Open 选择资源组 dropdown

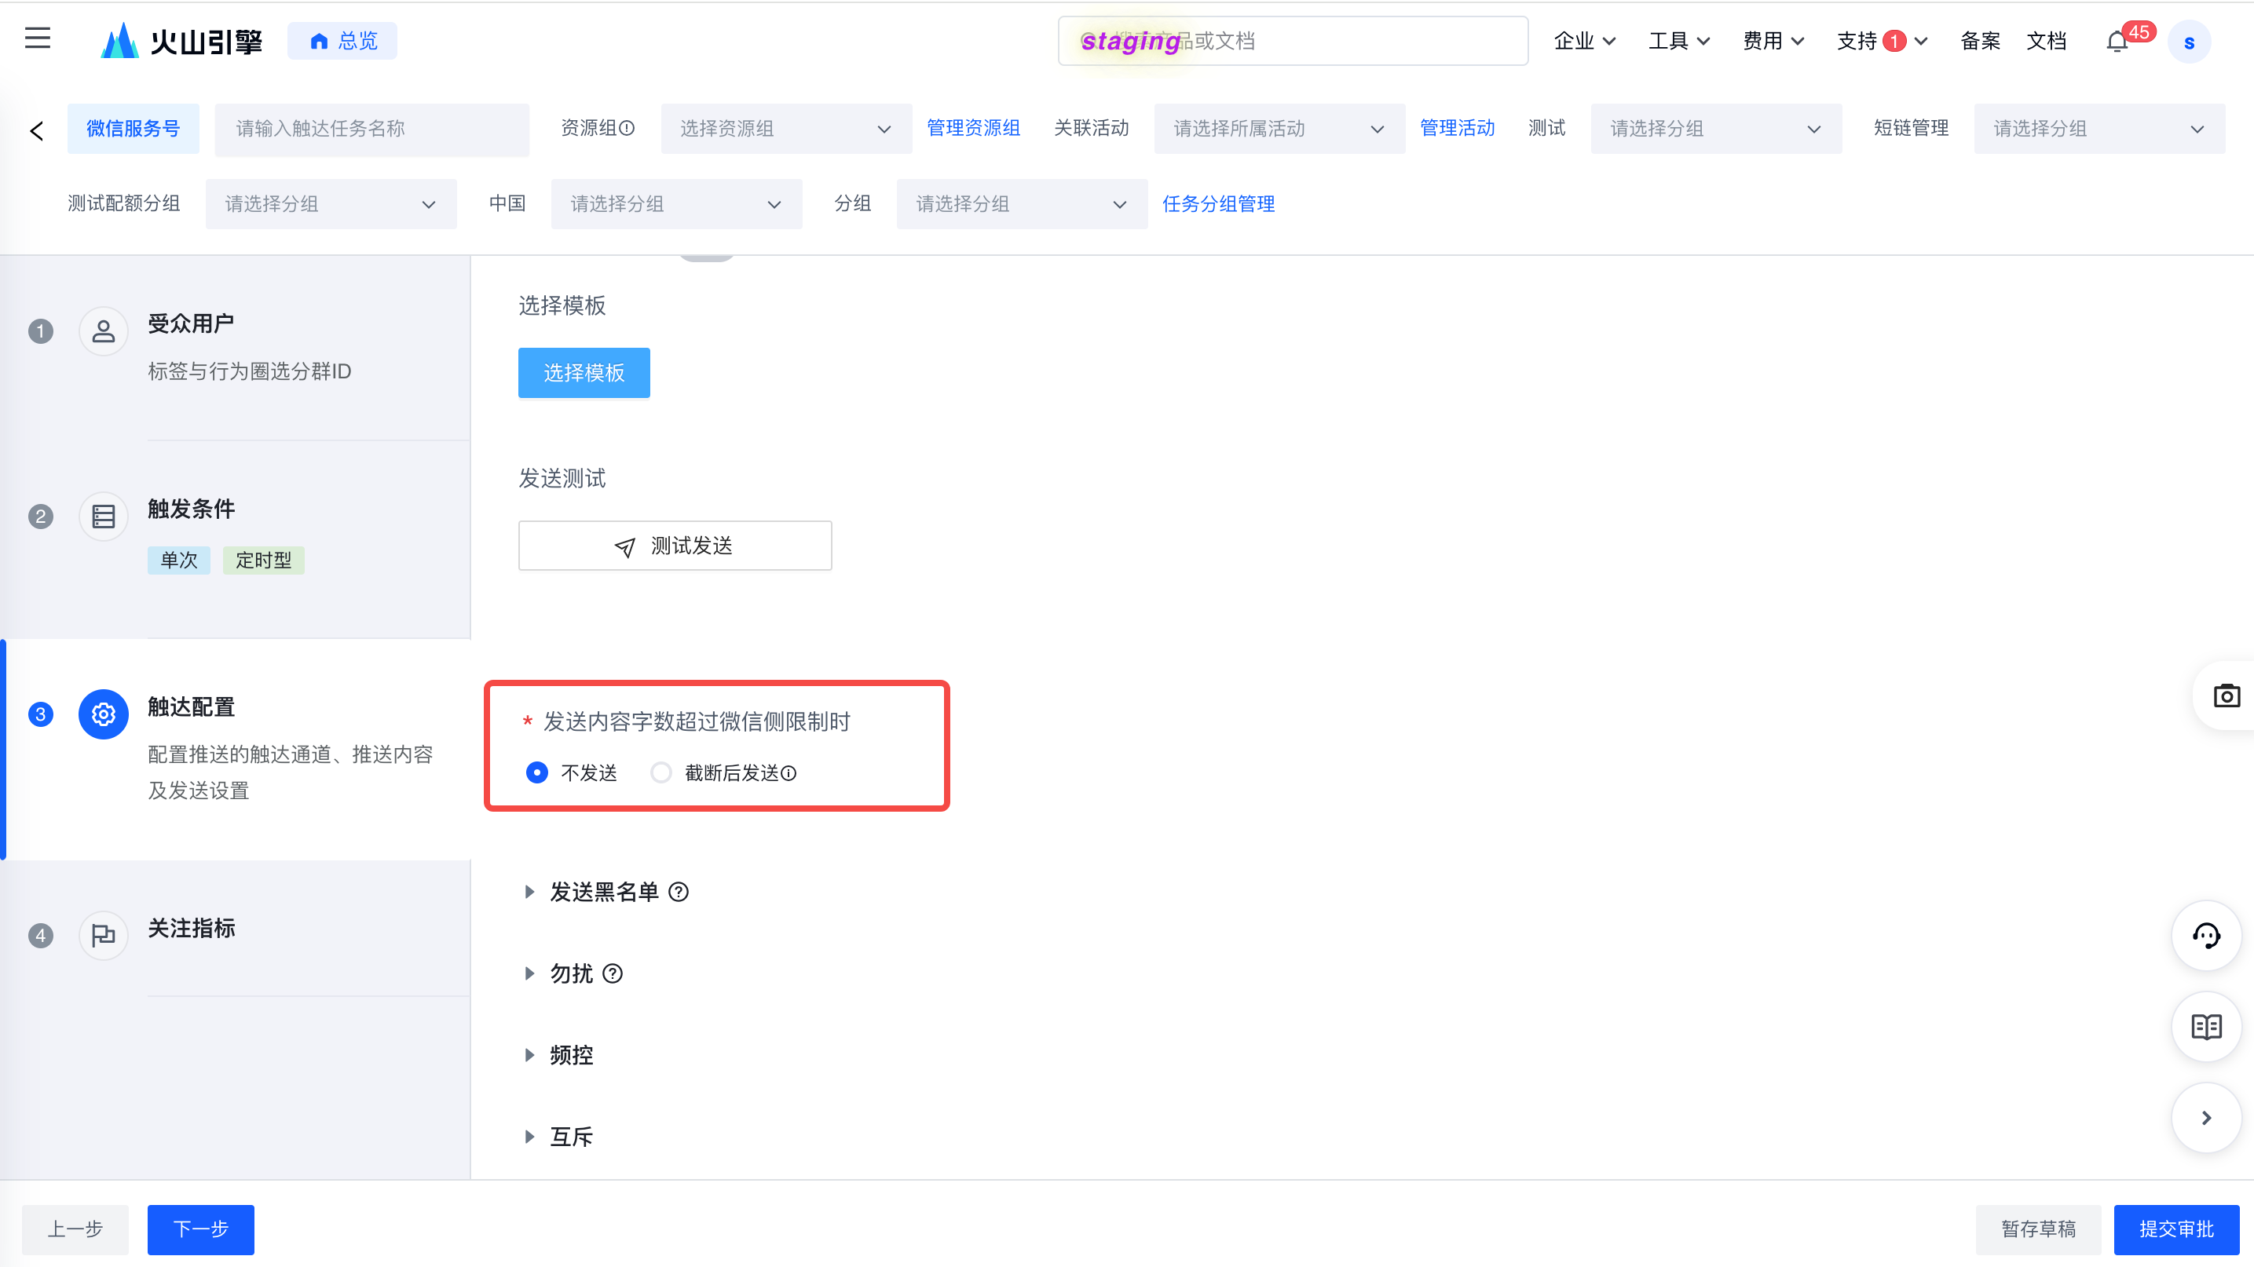click(x=778, y=130)
